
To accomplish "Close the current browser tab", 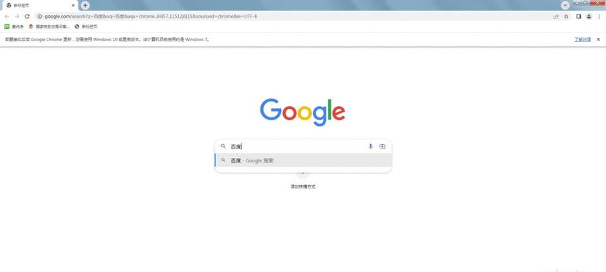I will (x=73, y=5).
